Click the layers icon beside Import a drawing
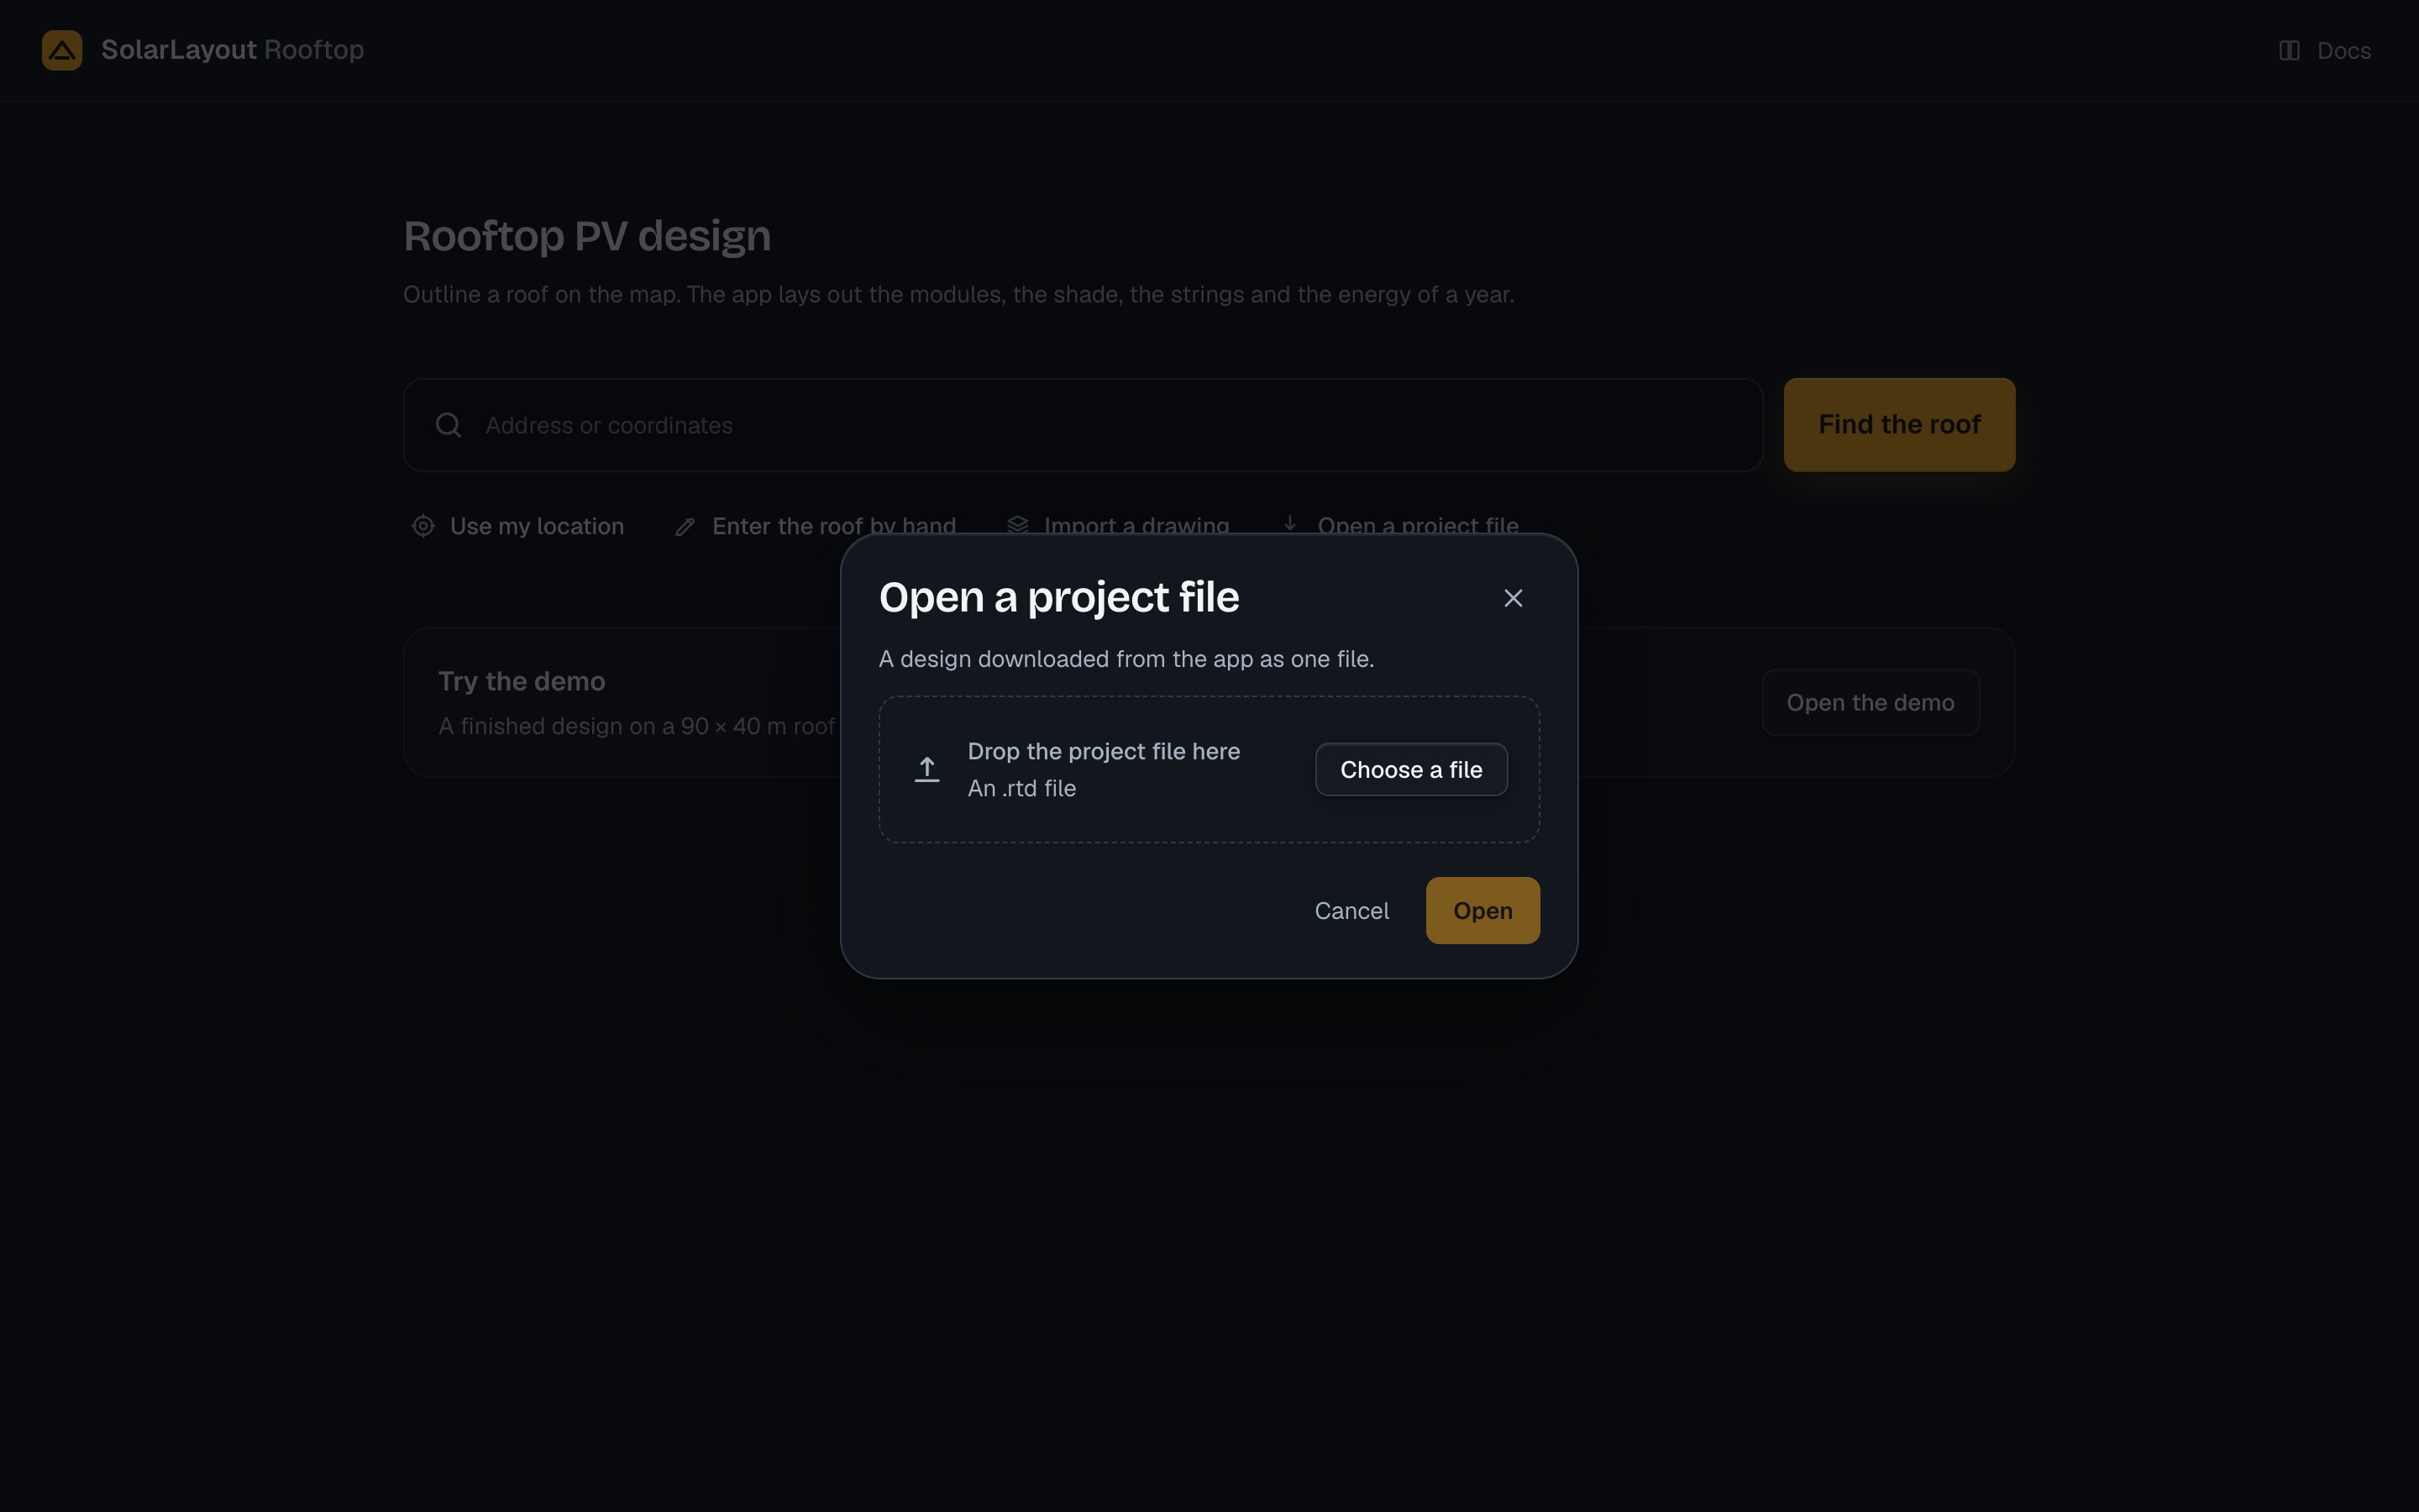The image size is (2419, 1512). coord(1018,525)
